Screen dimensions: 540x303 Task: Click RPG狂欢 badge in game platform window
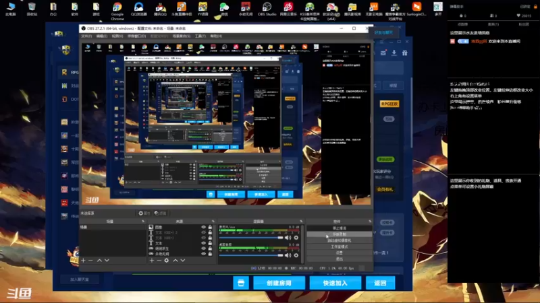tap(389, 104)
